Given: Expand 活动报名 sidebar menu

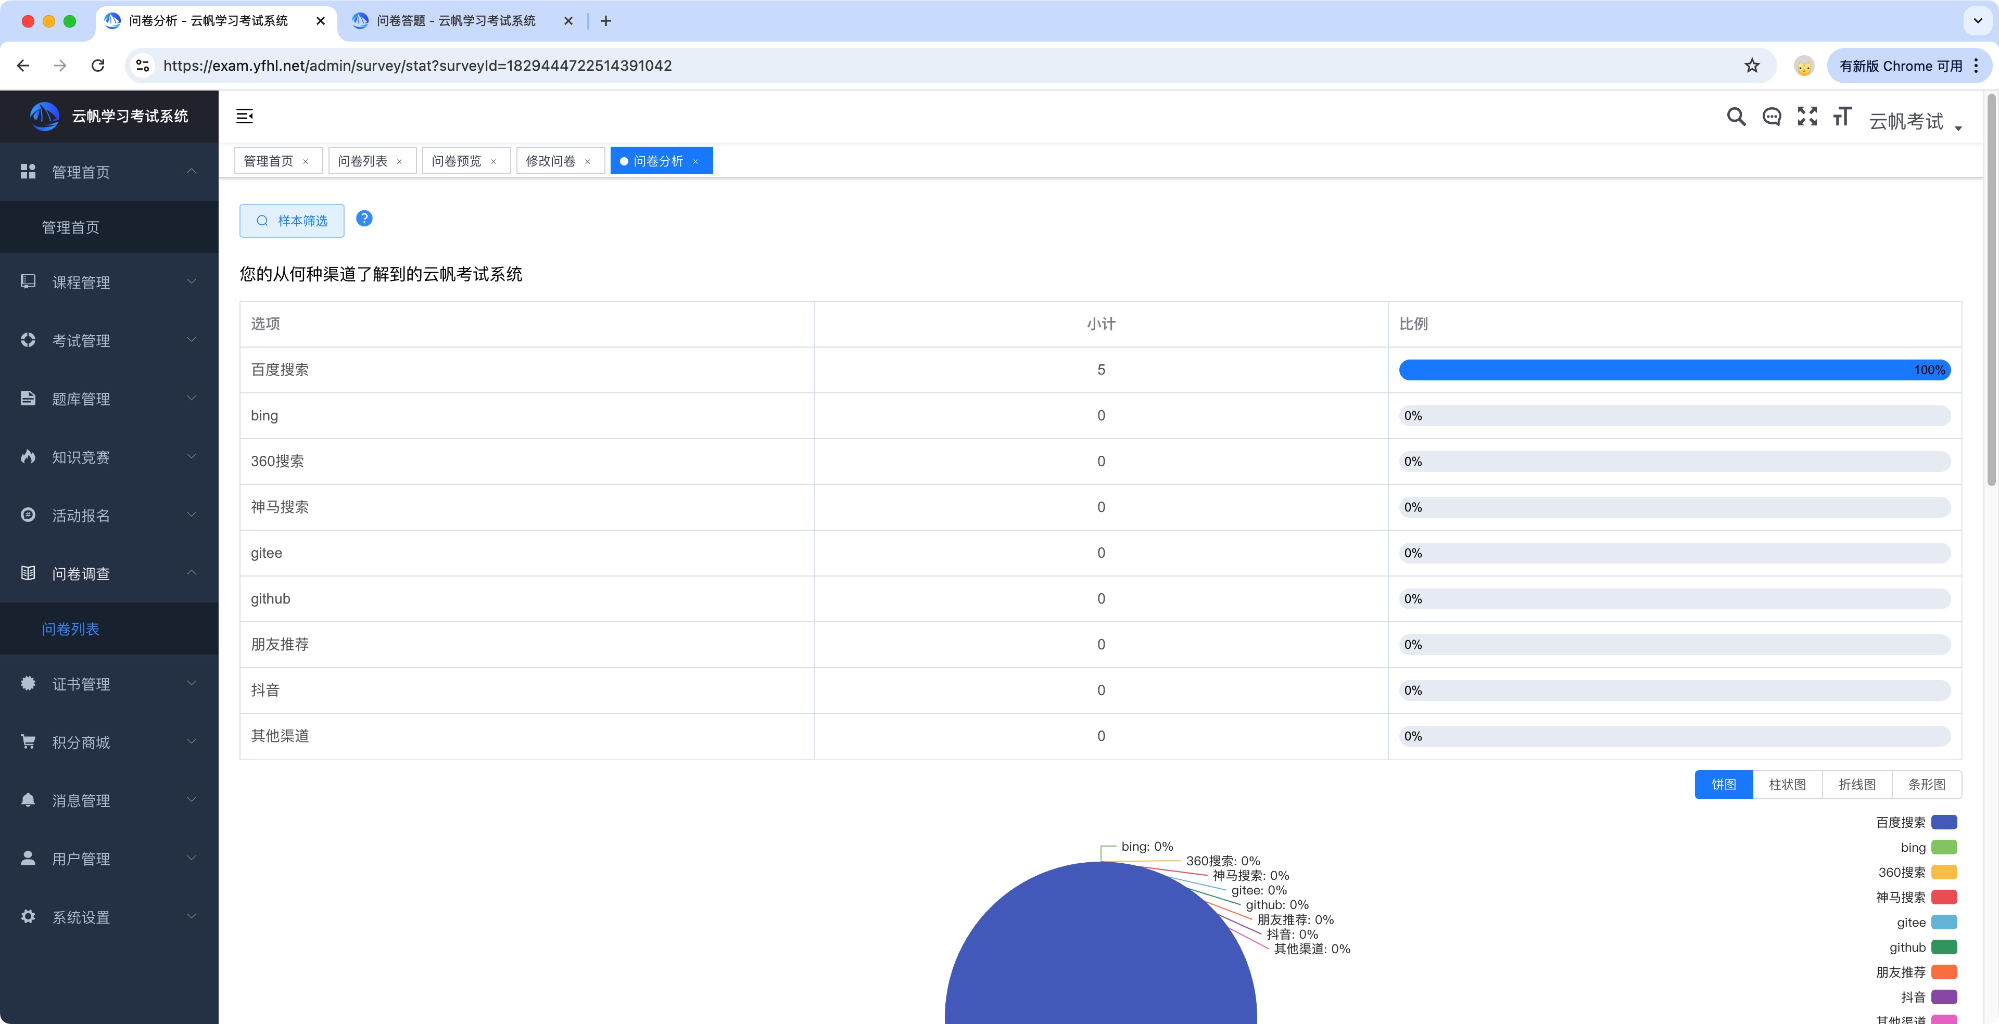Looking at the screenshot, I should (109, 514).
